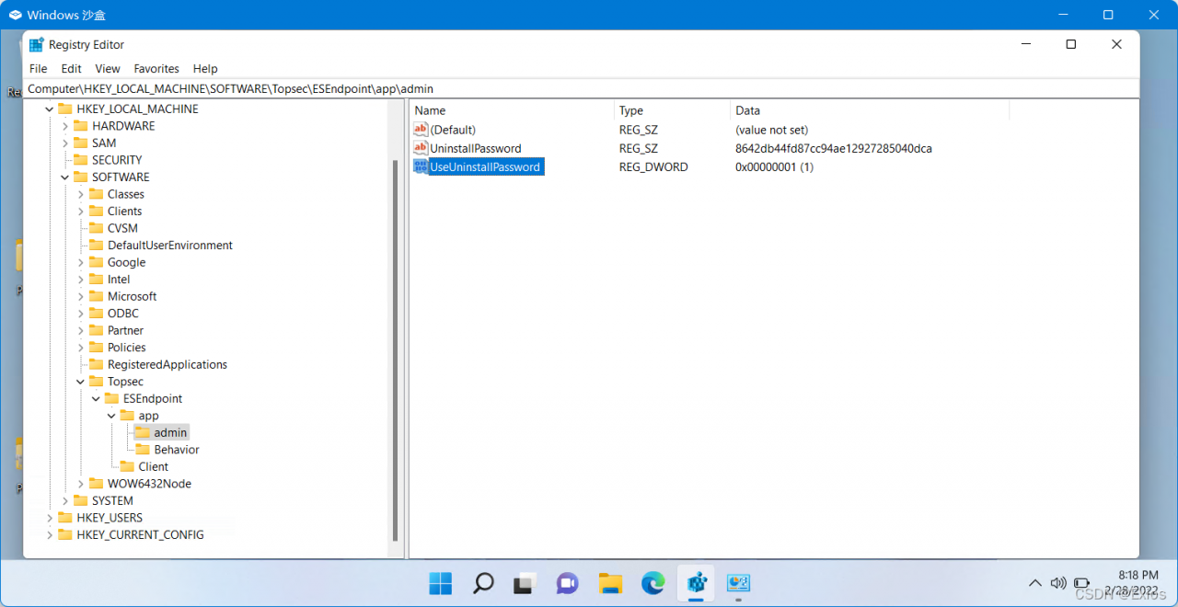Collapse the Topsec key
The height and width of the screenshot is (607, 1178).
tap(81, 382)
